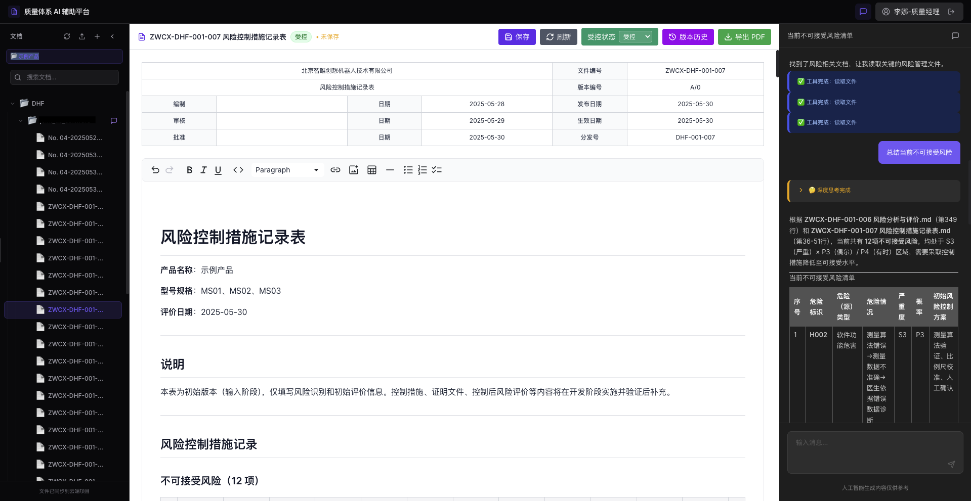
Task: Toggle underline formatting
Action: point(218,170)
